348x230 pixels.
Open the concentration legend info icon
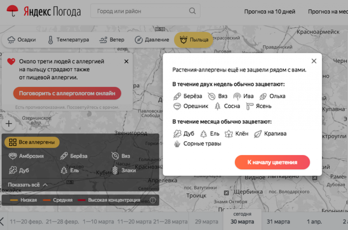click(x=153, y=200)
